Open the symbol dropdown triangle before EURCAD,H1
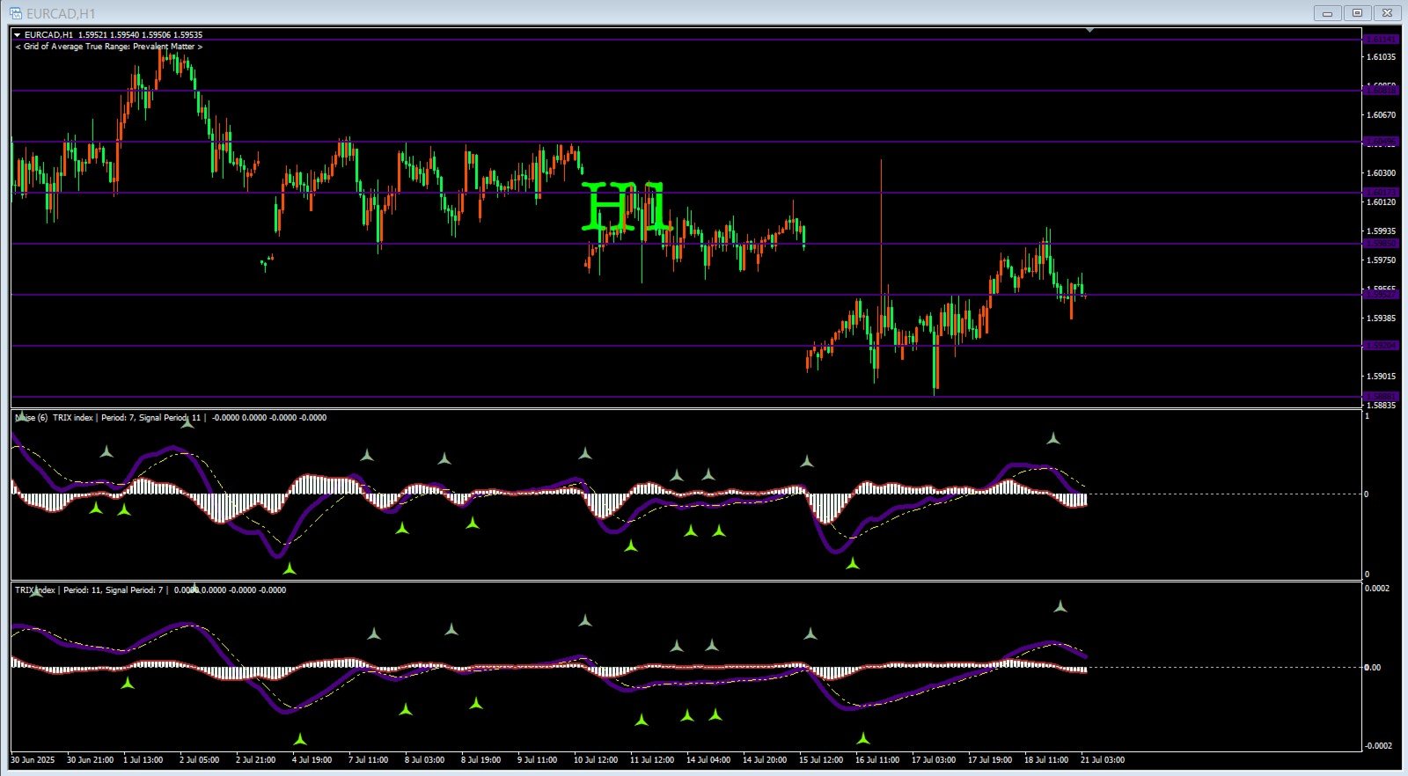The height and width of the screenshot is (776, 1408). pos(18,35)
